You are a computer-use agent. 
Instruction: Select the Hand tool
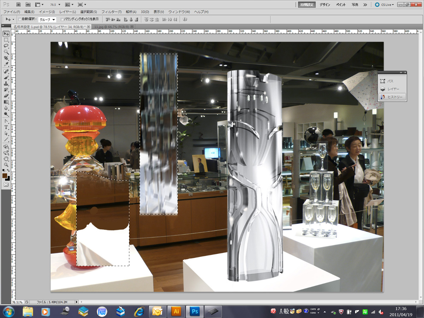click(x=6, y=159)
